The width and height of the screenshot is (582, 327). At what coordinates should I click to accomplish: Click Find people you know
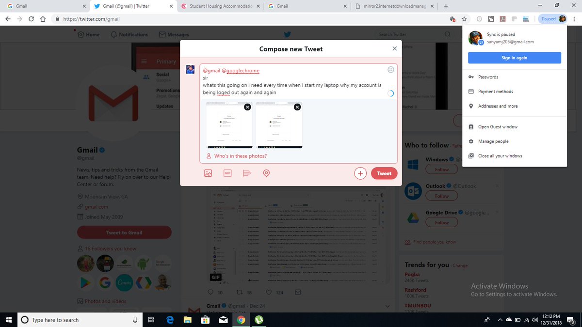point(435,242)
